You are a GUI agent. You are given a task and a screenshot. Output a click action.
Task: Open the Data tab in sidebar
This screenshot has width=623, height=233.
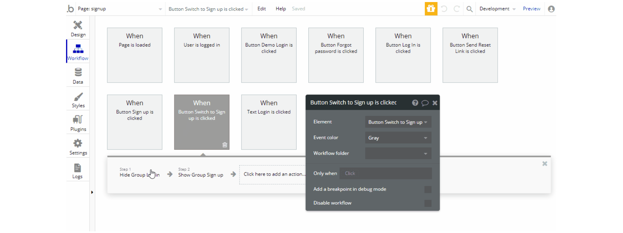click(x=78, y=75)
